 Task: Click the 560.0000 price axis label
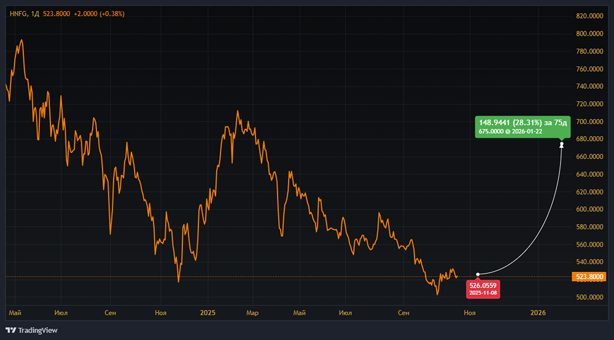click(589, 244)
